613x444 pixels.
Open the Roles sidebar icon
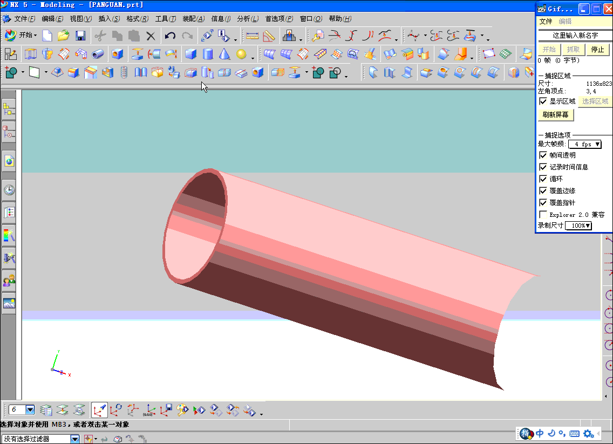pos(9,281)
